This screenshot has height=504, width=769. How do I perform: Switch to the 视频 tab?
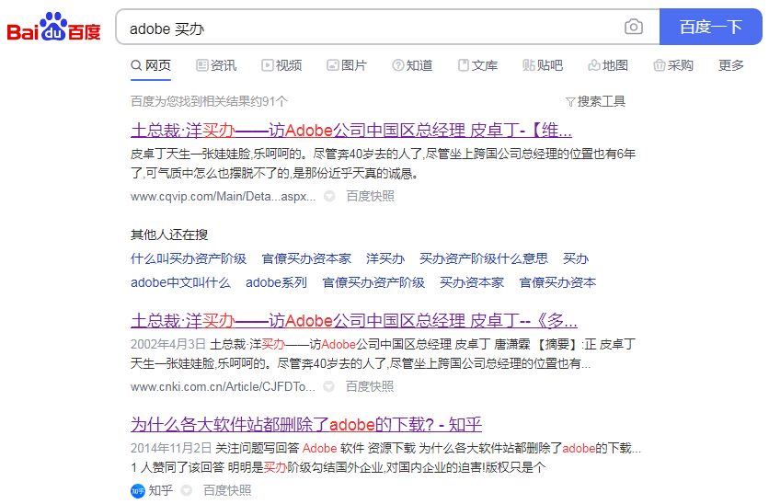coord(281,65)
